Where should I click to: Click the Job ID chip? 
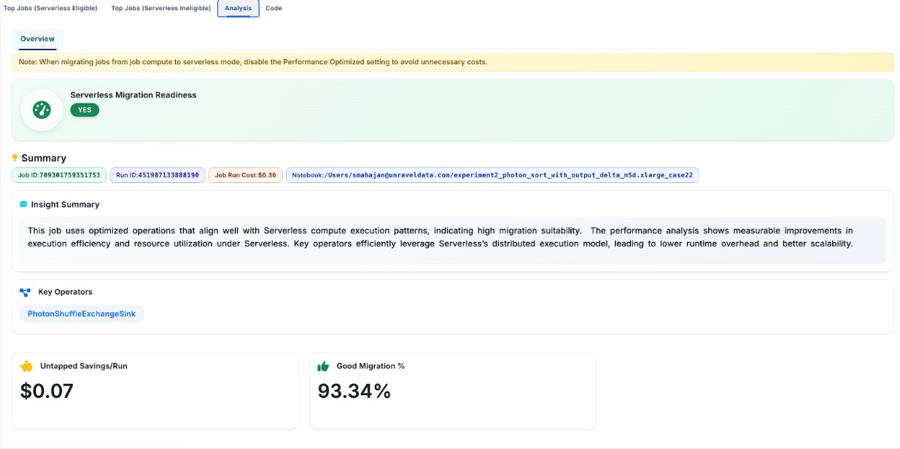tap(59, 176)
